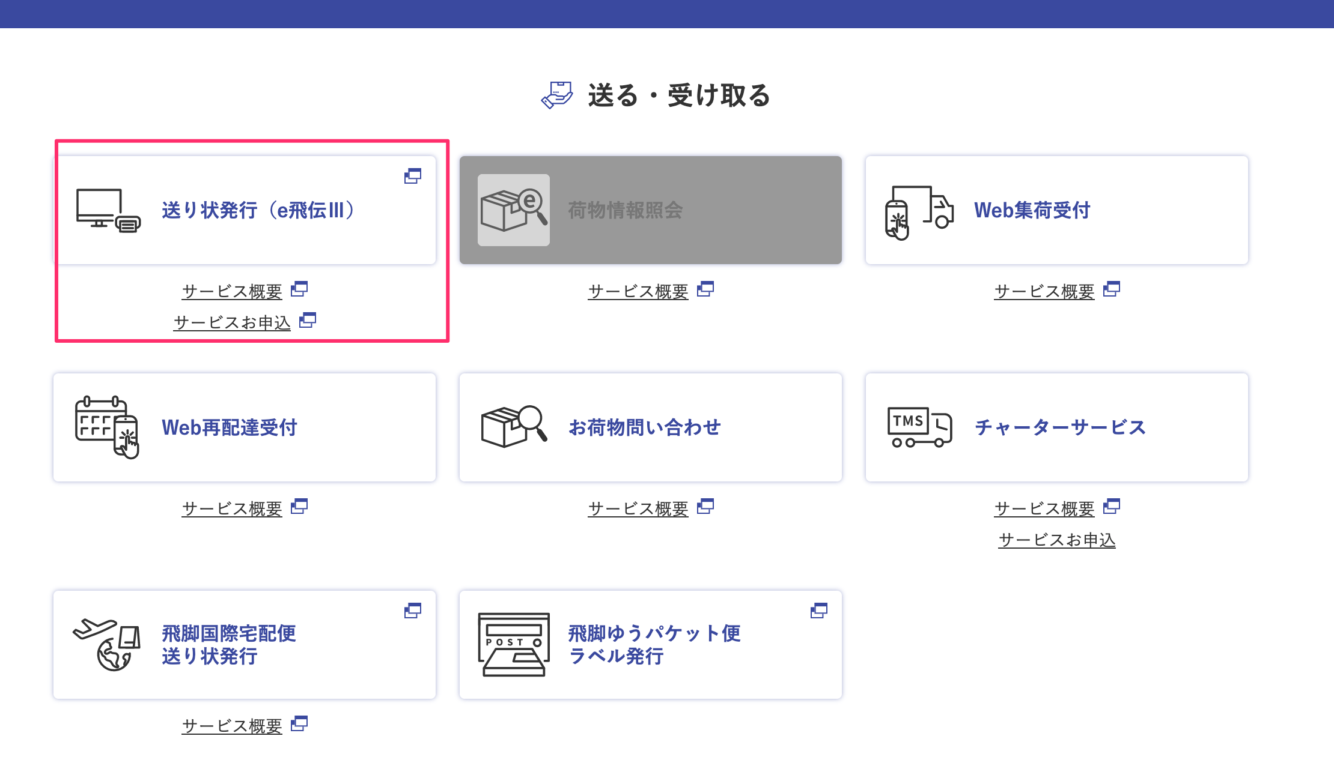Click サービス概要 under お荷物問い合わせ
Screen dimensions: 1334x778
(638, 508)
